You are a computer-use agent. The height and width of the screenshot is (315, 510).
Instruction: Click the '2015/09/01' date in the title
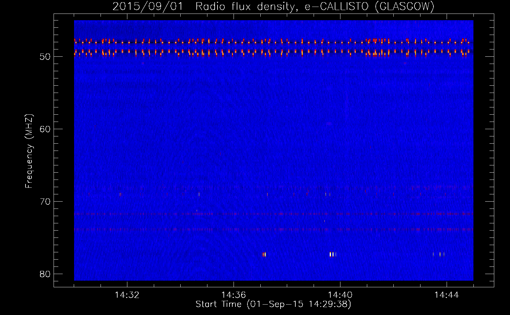(x=148, y=6)
